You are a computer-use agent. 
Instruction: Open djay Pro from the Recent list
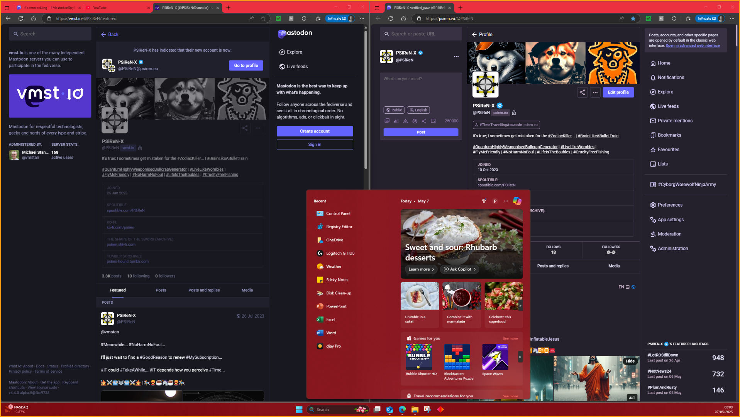(329, 346)
